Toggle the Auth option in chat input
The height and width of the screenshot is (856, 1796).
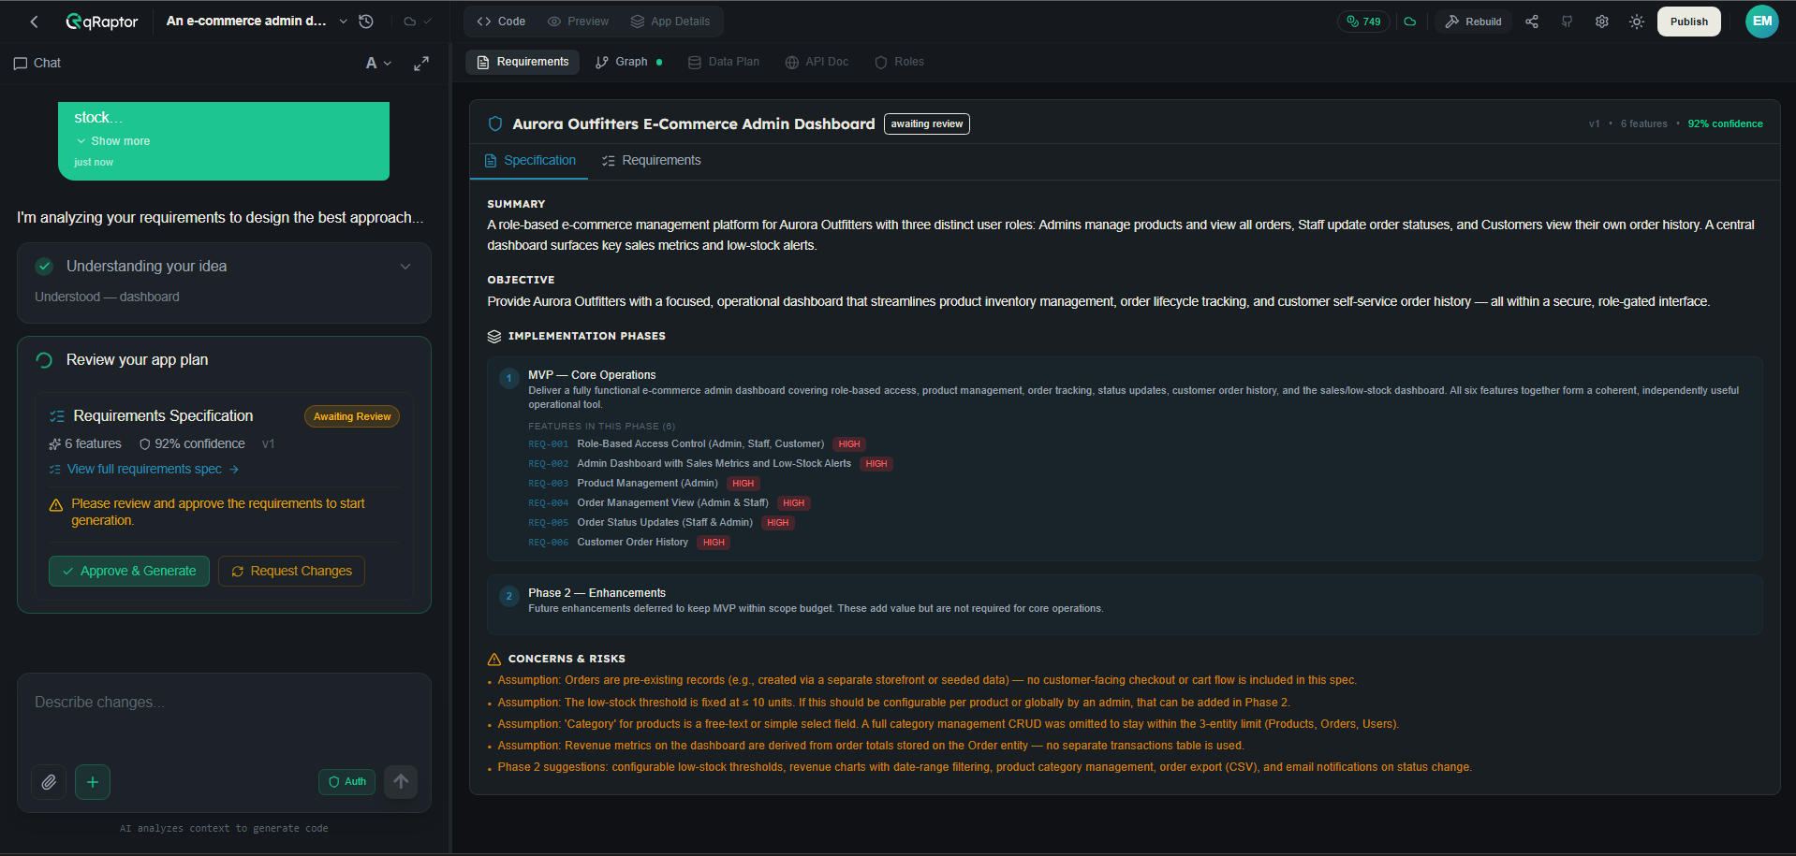[x=346, y=782]
